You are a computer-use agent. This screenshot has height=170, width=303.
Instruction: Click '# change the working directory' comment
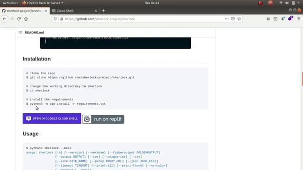[x=64, y=86]
